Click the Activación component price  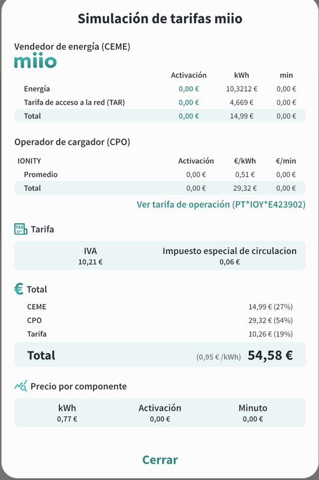coord(160,419)
